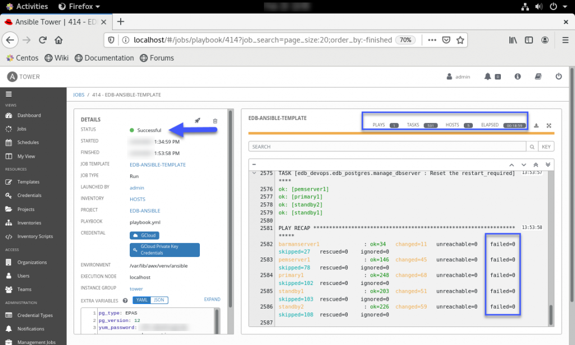Image resolution: width=575 pixels, height=345 pixels.
Task: Open the Tower documentation book icon
Action: click(538, 76)
